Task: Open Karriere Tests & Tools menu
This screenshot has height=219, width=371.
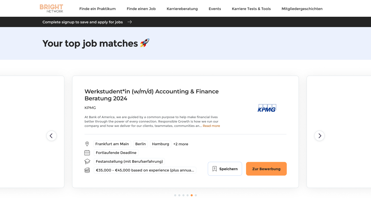Action: click(x=251, y=9)
